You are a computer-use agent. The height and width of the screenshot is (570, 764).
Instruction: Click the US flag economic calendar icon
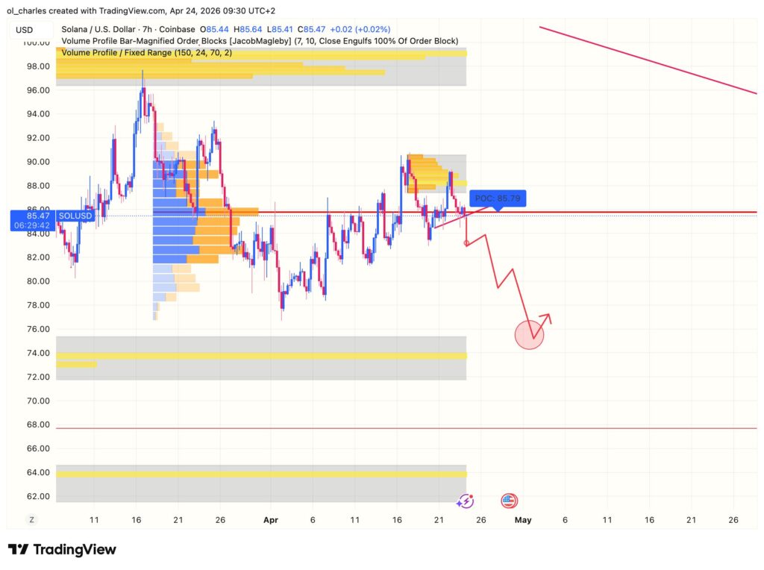point(508,501)
